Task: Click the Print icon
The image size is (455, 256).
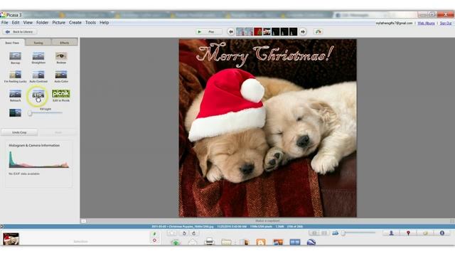Action: pyautogui.click(x=209, y=242)
